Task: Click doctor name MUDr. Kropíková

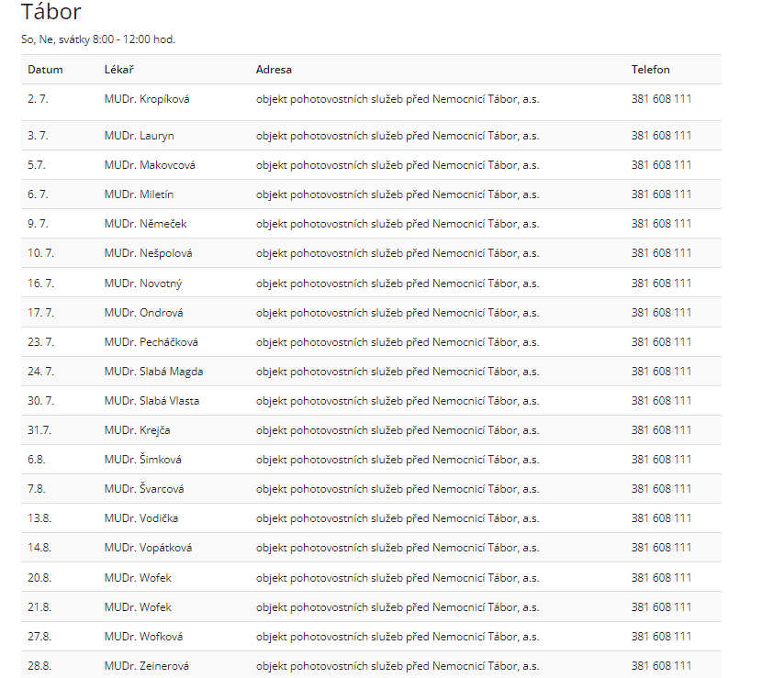Action: [x=147, y=99]
